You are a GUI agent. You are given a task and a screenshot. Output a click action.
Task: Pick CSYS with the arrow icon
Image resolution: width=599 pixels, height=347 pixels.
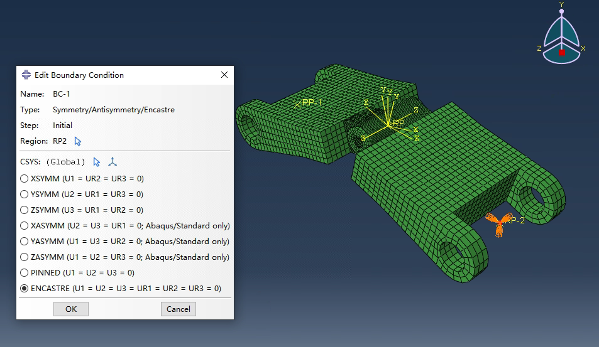(96, 162)
